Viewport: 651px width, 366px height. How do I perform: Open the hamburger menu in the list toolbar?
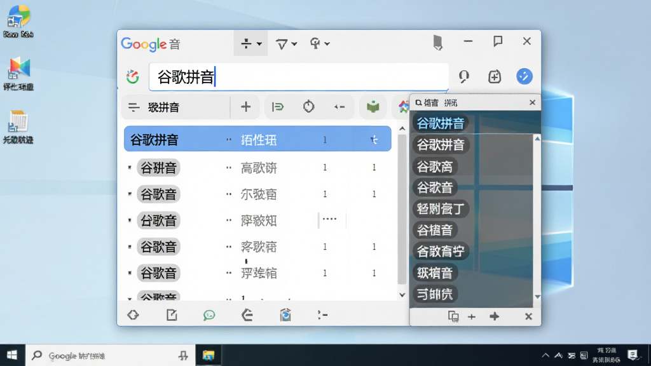click(134, 107)
